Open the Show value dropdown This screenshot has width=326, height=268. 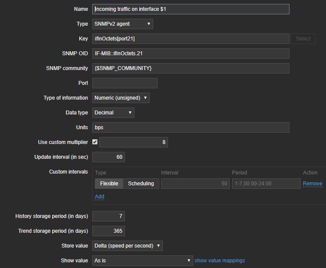pyautogui.click(x=143, y=261)
